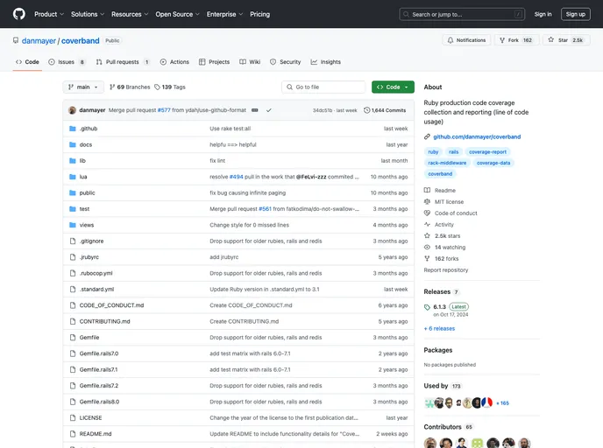Click the Notifications bell button
The height and width of the screenshot is (448, 603).
pyautogui.click(x=466, y=40)
